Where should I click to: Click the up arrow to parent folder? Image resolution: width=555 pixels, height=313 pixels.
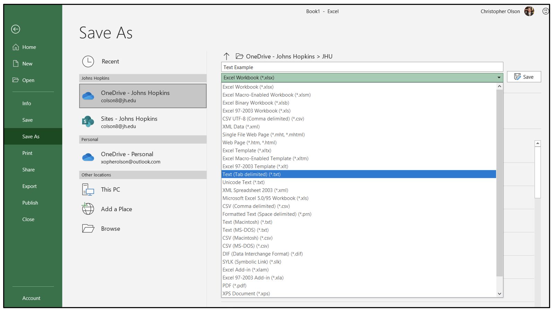tap(227, 56)
